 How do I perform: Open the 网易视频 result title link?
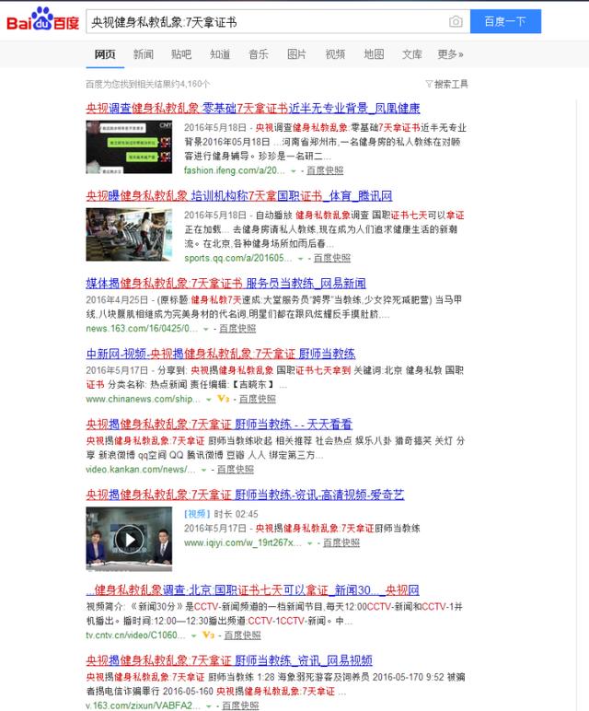pyautogui.click(x=229, y=660)
